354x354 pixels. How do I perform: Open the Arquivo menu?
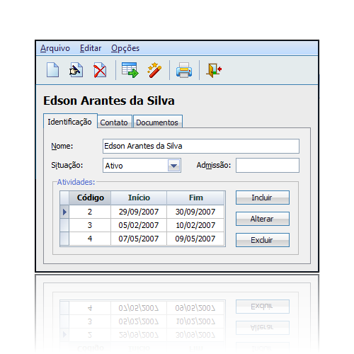pos(55,48)
